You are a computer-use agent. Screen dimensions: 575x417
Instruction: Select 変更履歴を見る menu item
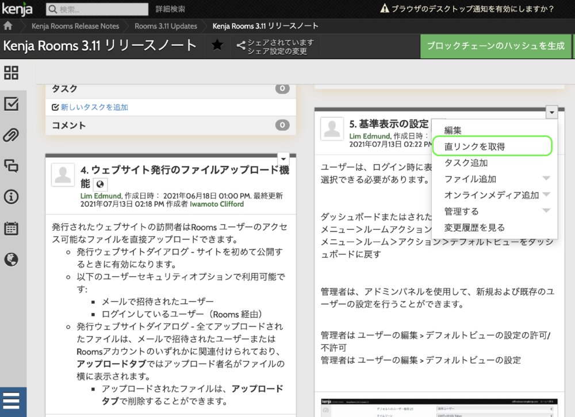click(474, 227)
